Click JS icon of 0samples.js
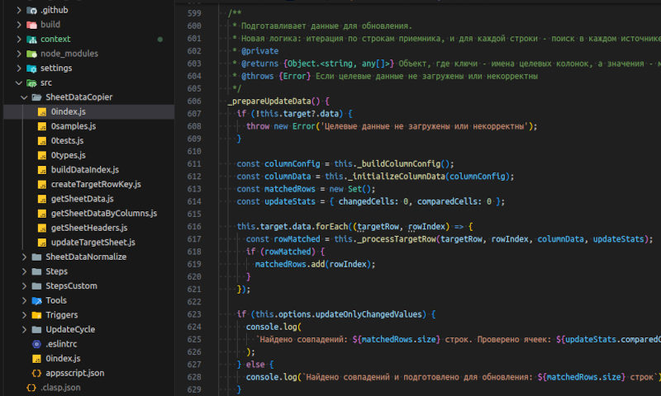The width and height of the screenshot is (661, 396). pos(42,126)
